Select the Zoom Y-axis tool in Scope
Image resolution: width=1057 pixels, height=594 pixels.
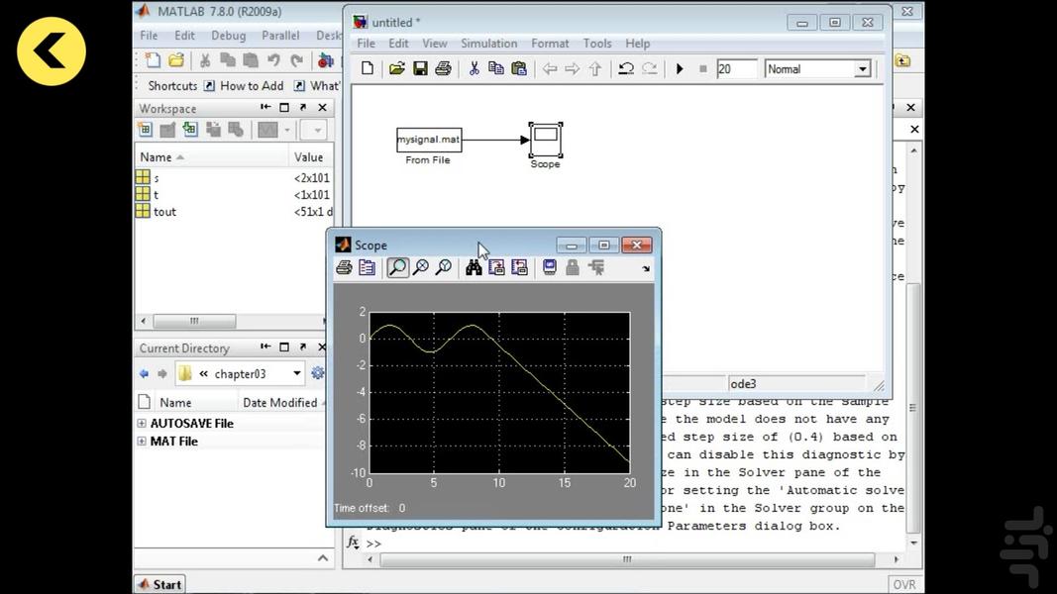click(443, 267)
